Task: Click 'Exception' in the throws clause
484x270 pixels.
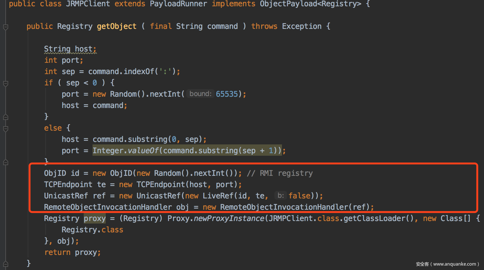Action: click(x=302, y=26)
